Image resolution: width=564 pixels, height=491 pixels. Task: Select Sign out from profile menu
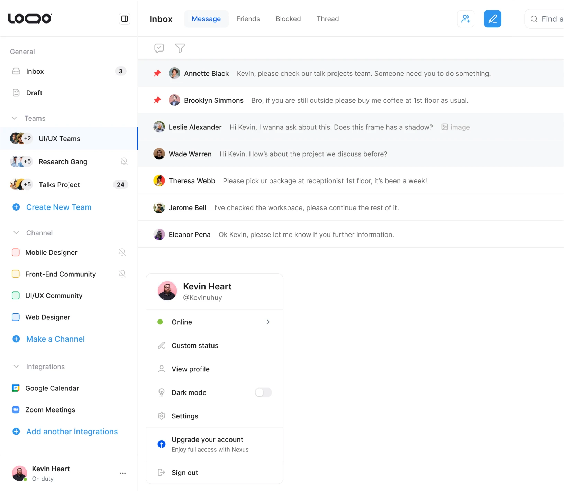point(185,473)
